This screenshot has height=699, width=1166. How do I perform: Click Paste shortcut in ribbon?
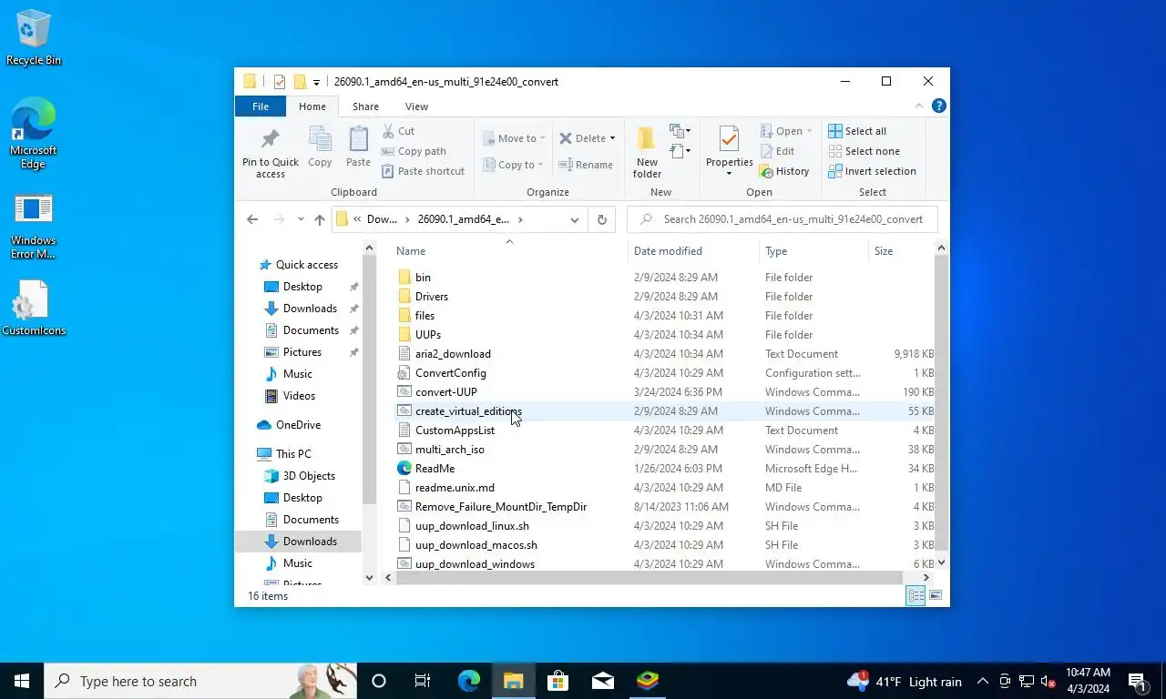coord(423,171)
